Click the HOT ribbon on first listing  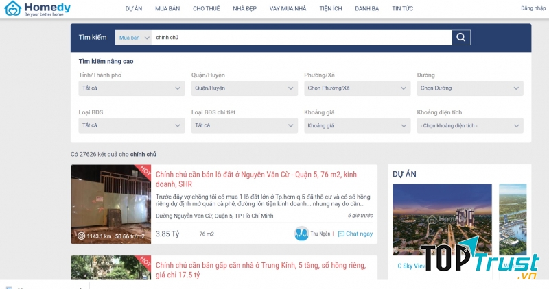click(x=143, y=171)
